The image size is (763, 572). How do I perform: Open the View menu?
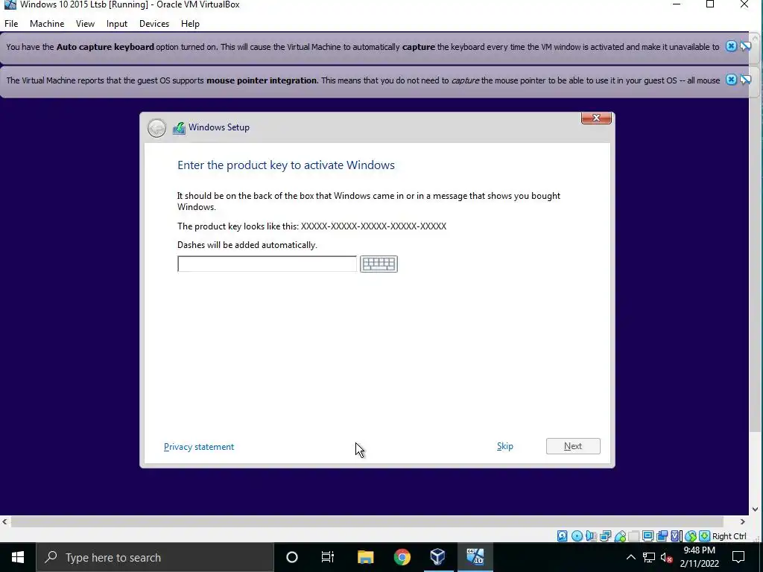(x=85, y=23)
